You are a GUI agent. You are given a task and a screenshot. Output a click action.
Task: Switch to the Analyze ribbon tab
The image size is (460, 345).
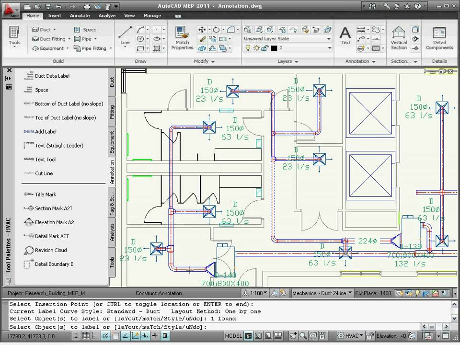pos(107,16)
